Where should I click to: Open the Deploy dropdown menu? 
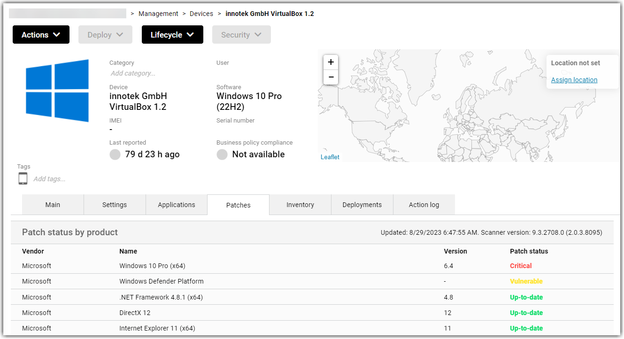(105, 35)
